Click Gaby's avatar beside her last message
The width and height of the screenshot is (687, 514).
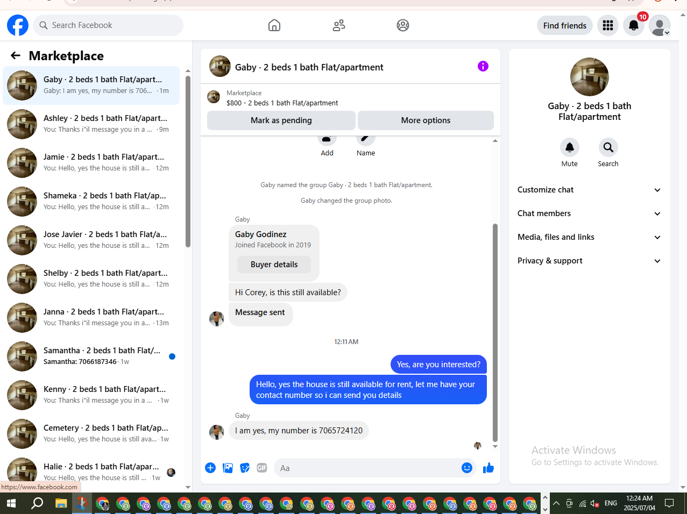(216, 432)
